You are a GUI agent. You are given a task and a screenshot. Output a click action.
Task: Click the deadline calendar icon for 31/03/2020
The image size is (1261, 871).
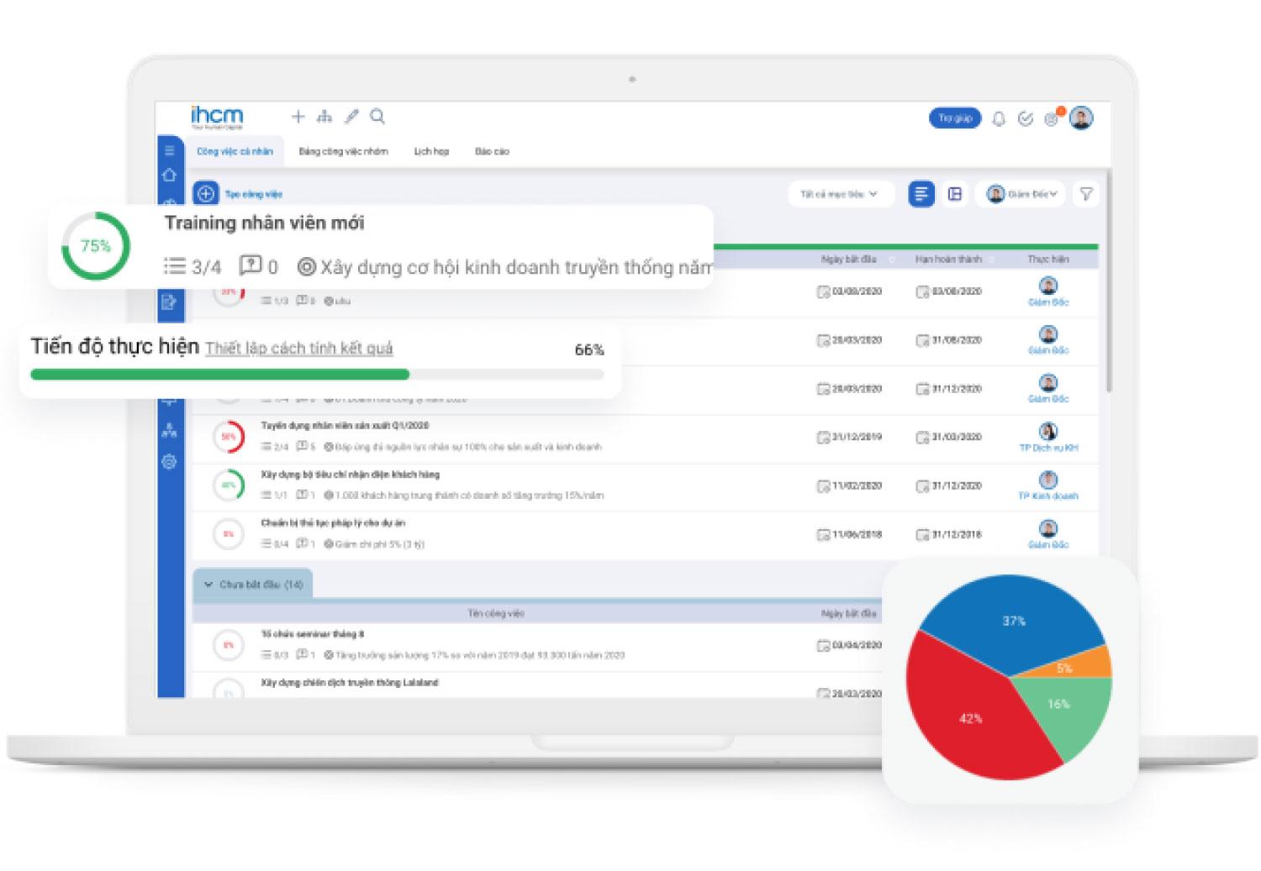point(922,438)
